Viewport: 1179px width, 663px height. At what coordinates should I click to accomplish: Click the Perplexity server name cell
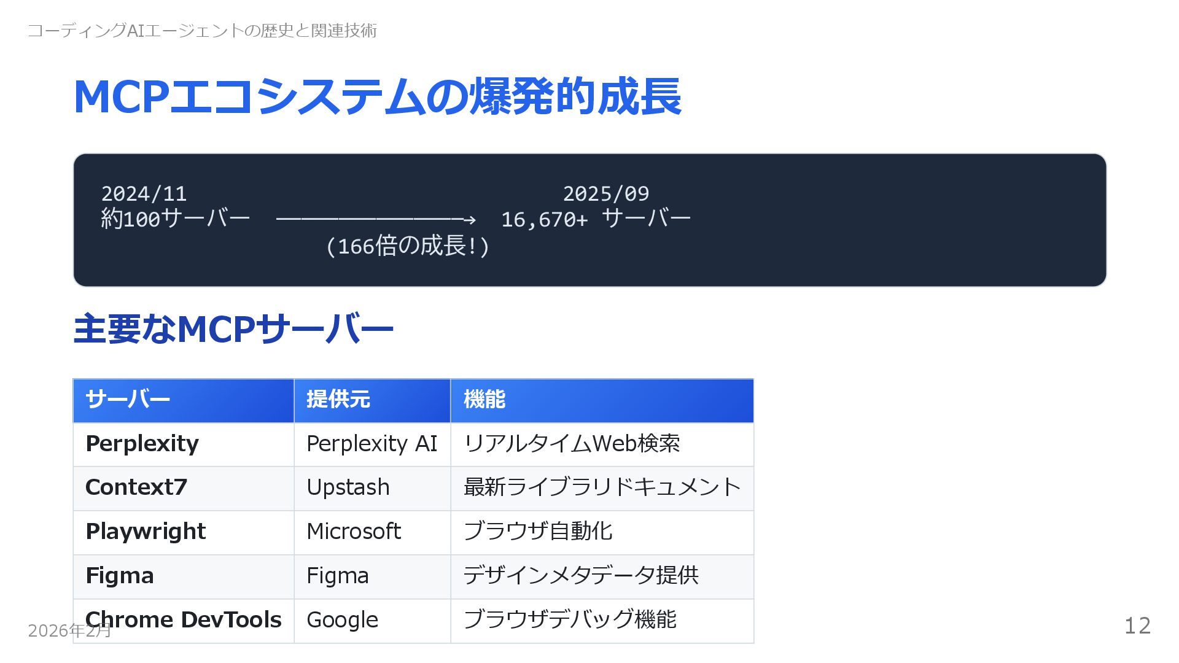(142, 444)
